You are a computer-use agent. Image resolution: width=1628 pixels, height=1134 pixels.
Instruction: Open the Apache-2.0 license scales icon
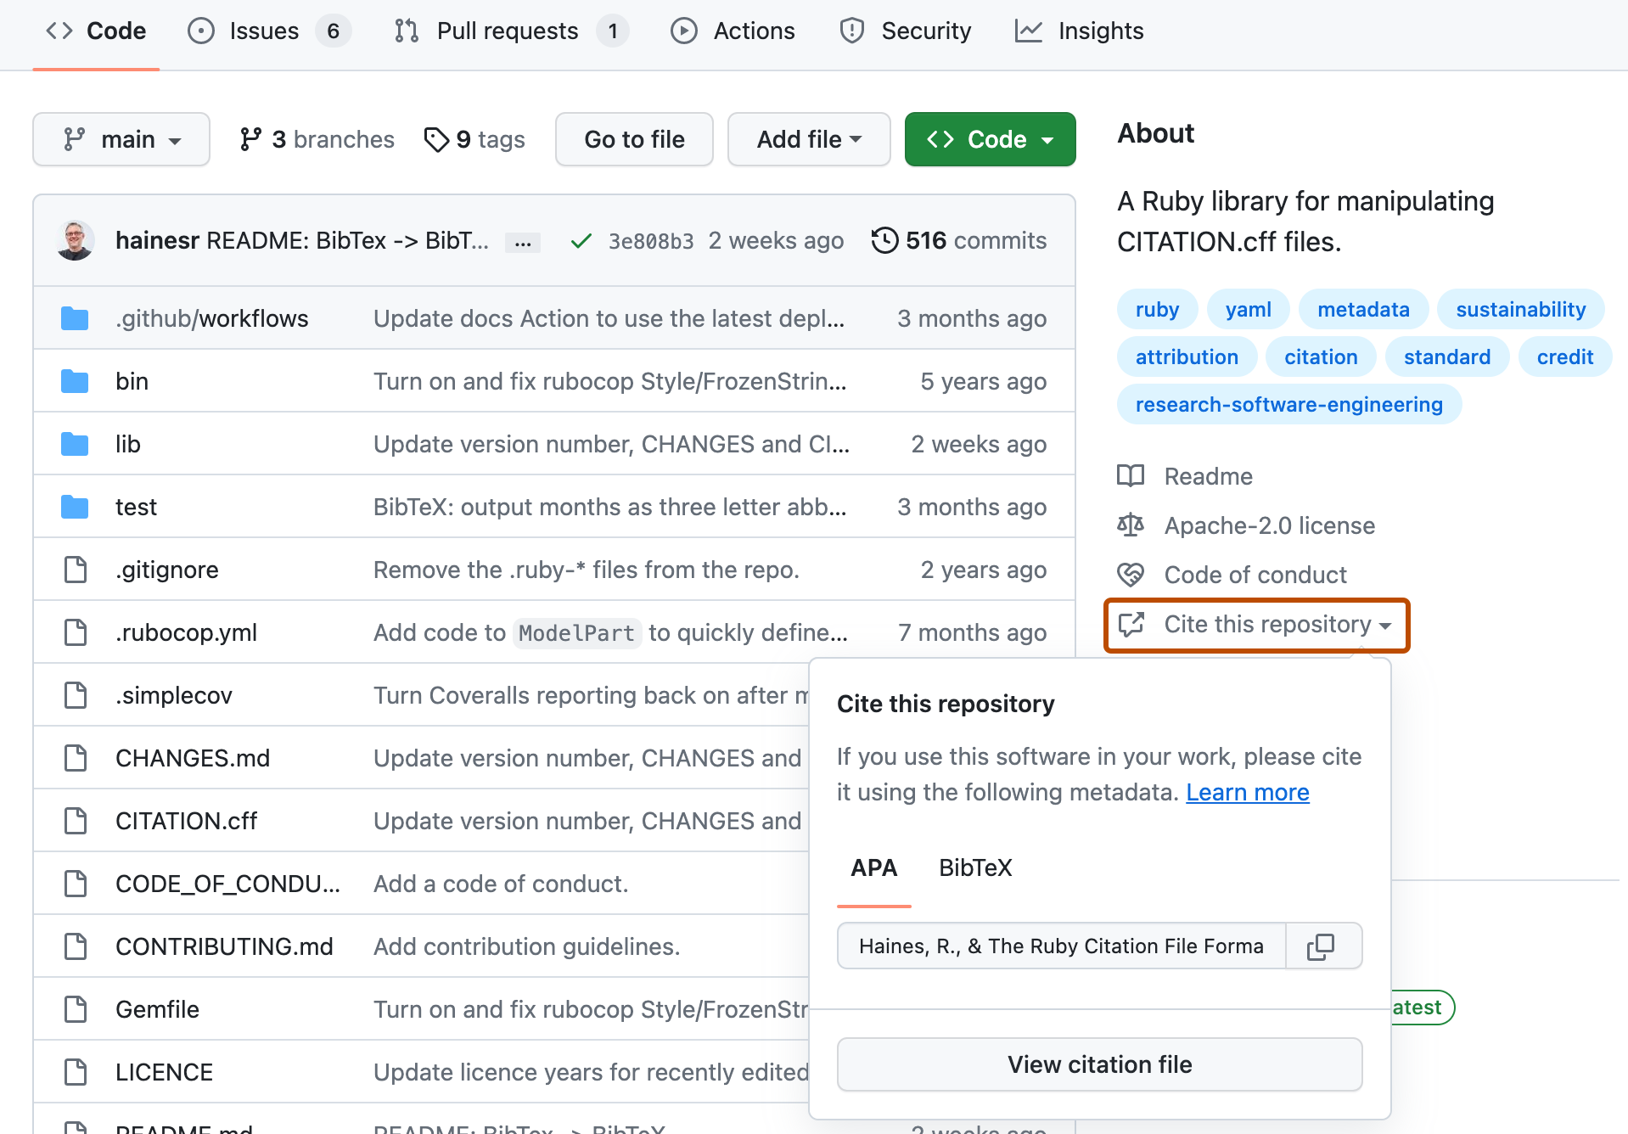1131,525
